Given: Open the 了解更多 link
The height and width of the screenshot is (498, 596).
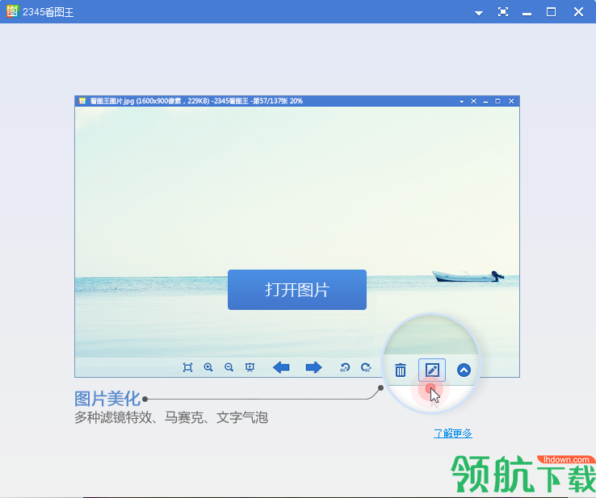Looking at the screenshot, I should (453, 433).
